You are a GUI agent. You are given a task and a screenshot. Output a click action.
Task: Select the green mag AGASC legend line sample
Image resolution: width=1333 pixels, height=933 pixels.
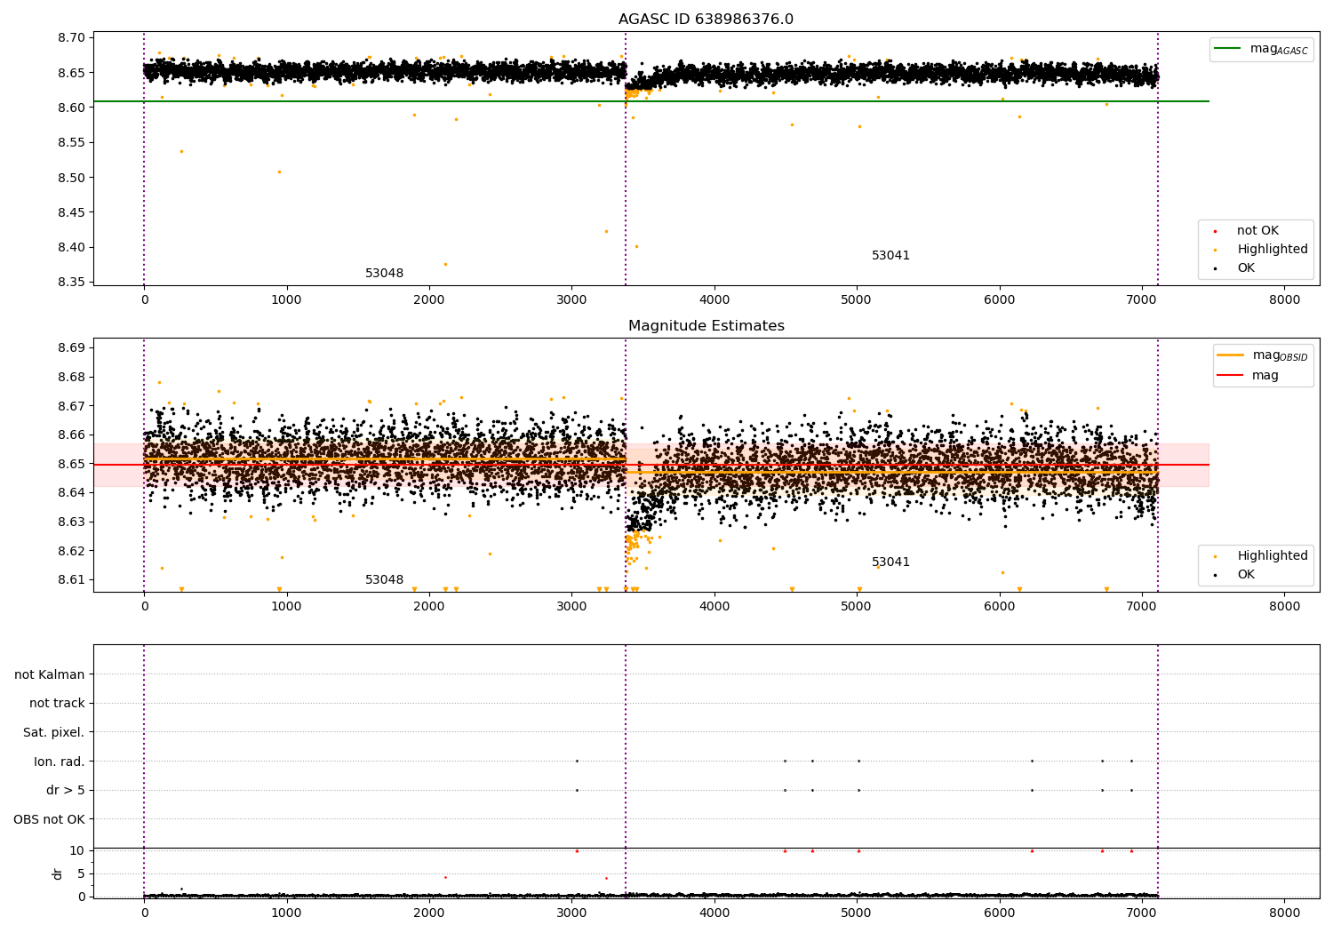(x=1228, y=49)
